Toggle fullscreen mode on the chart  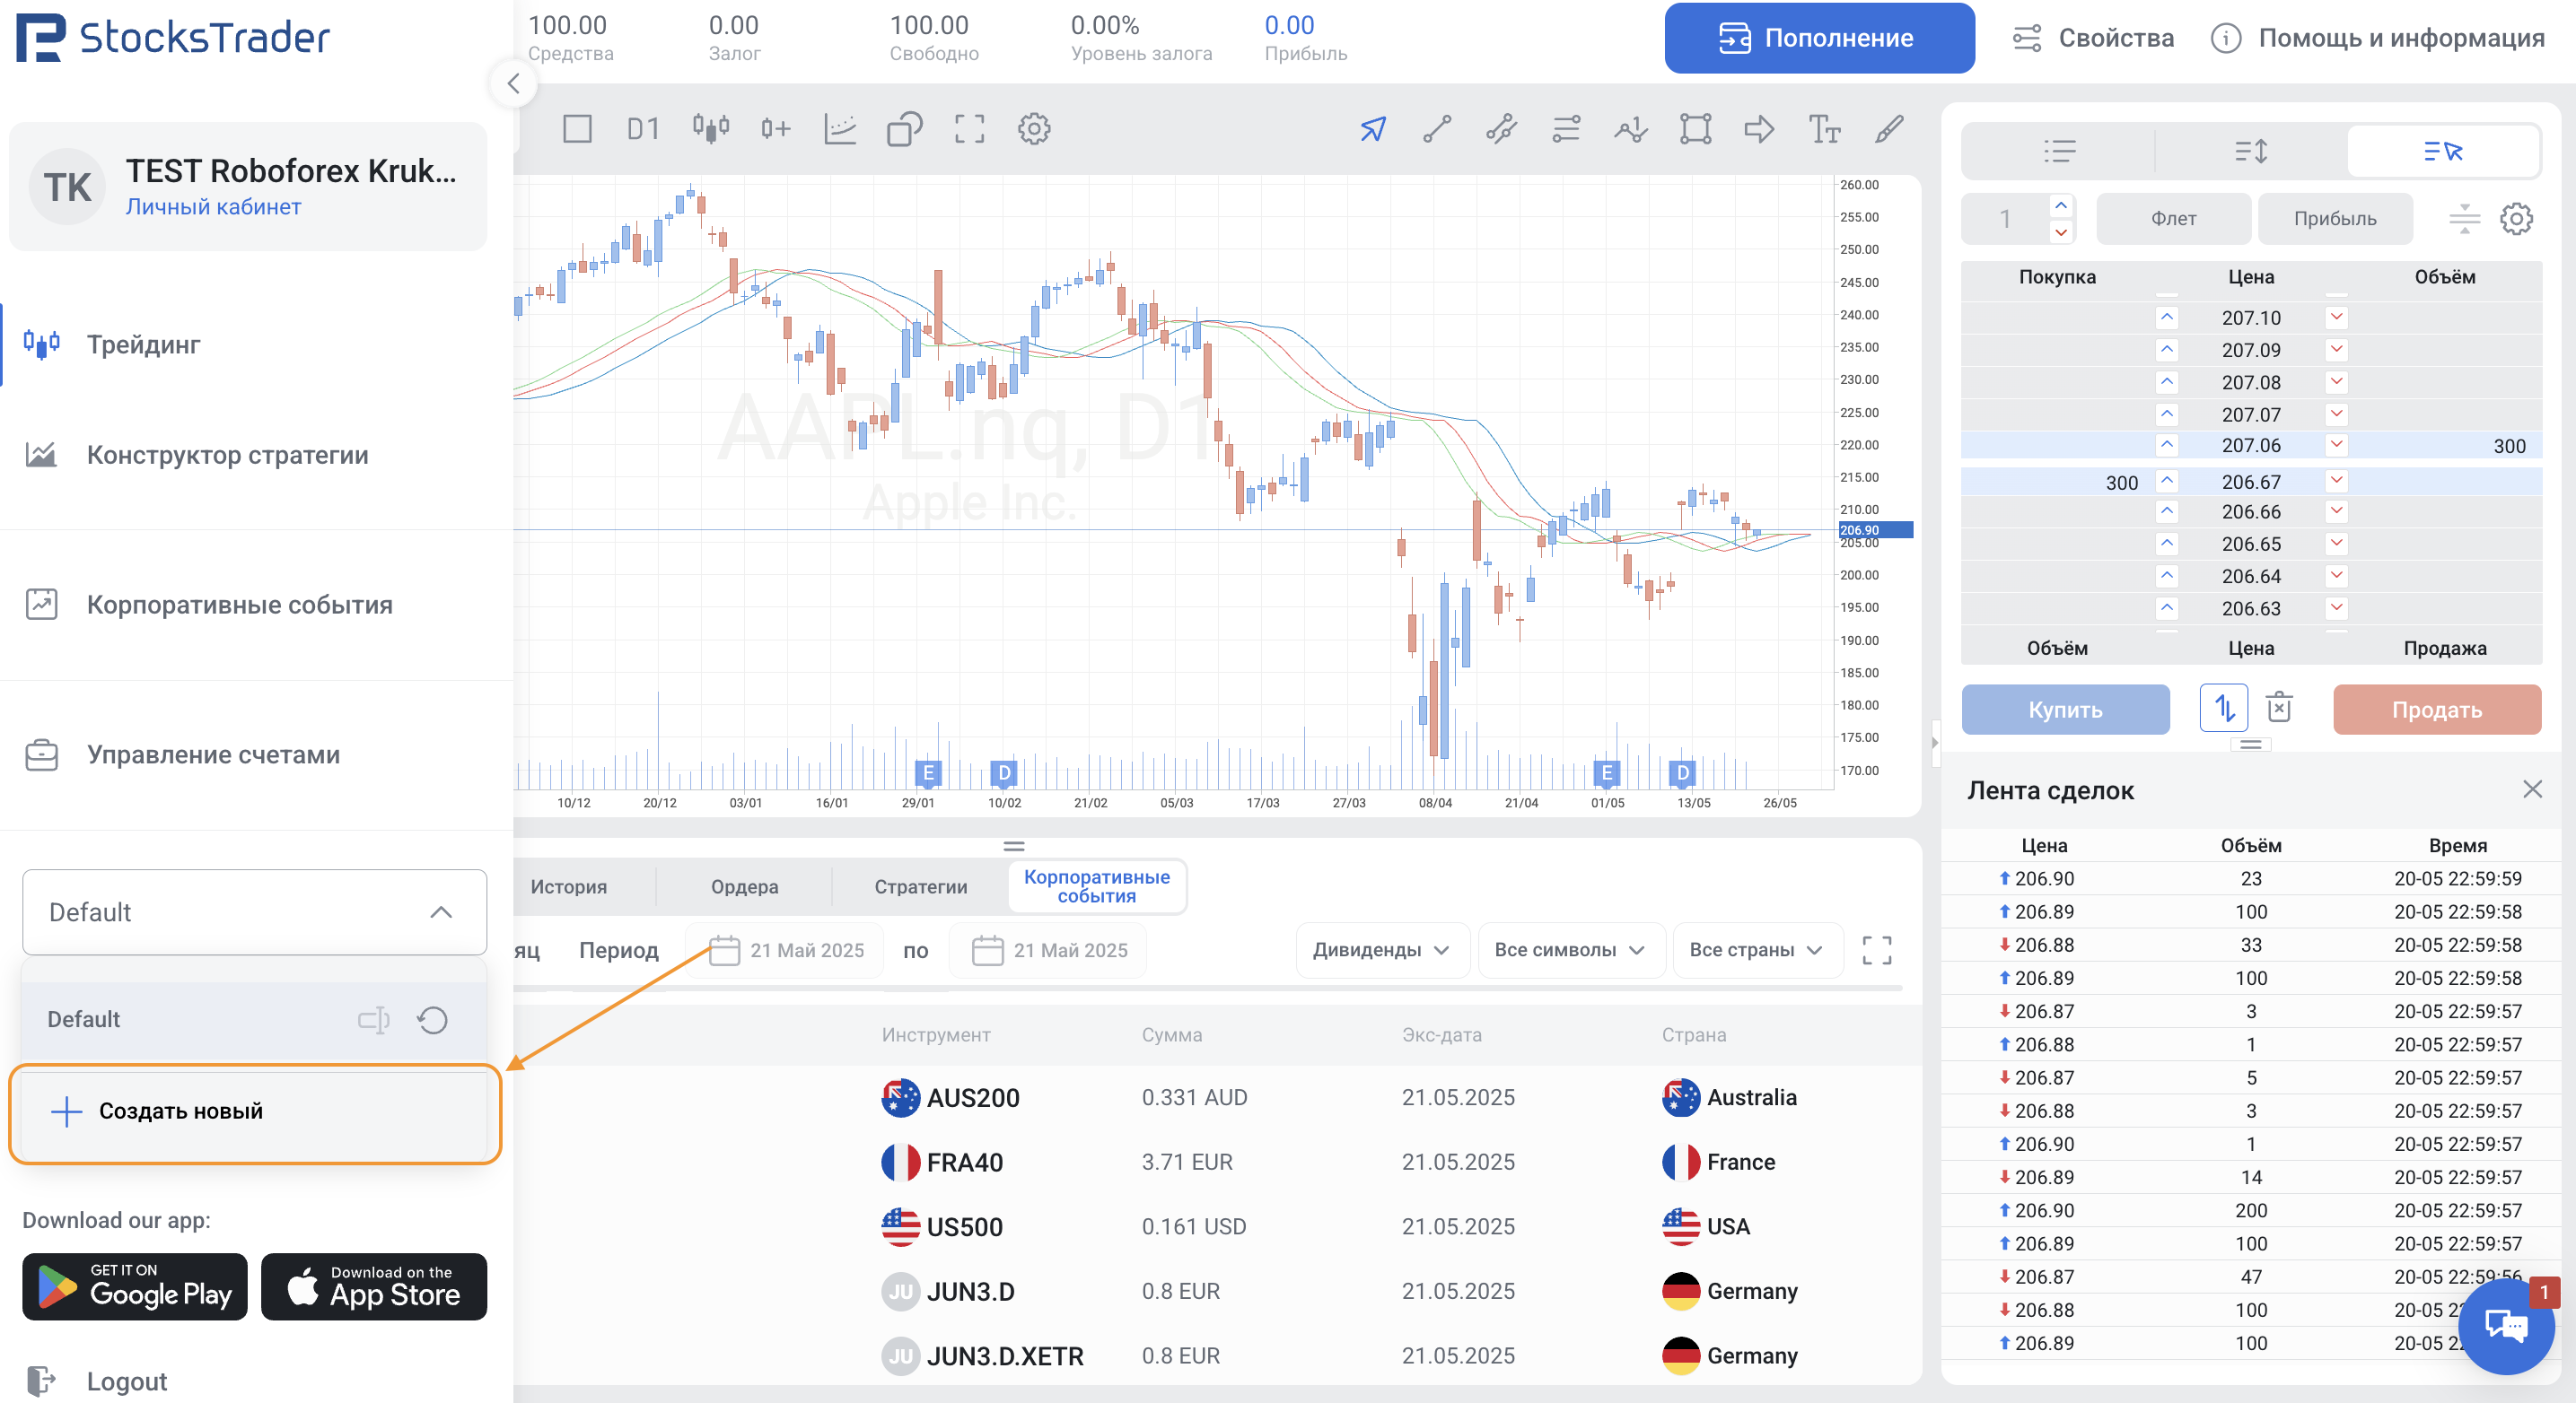click(x=969, y=129)
